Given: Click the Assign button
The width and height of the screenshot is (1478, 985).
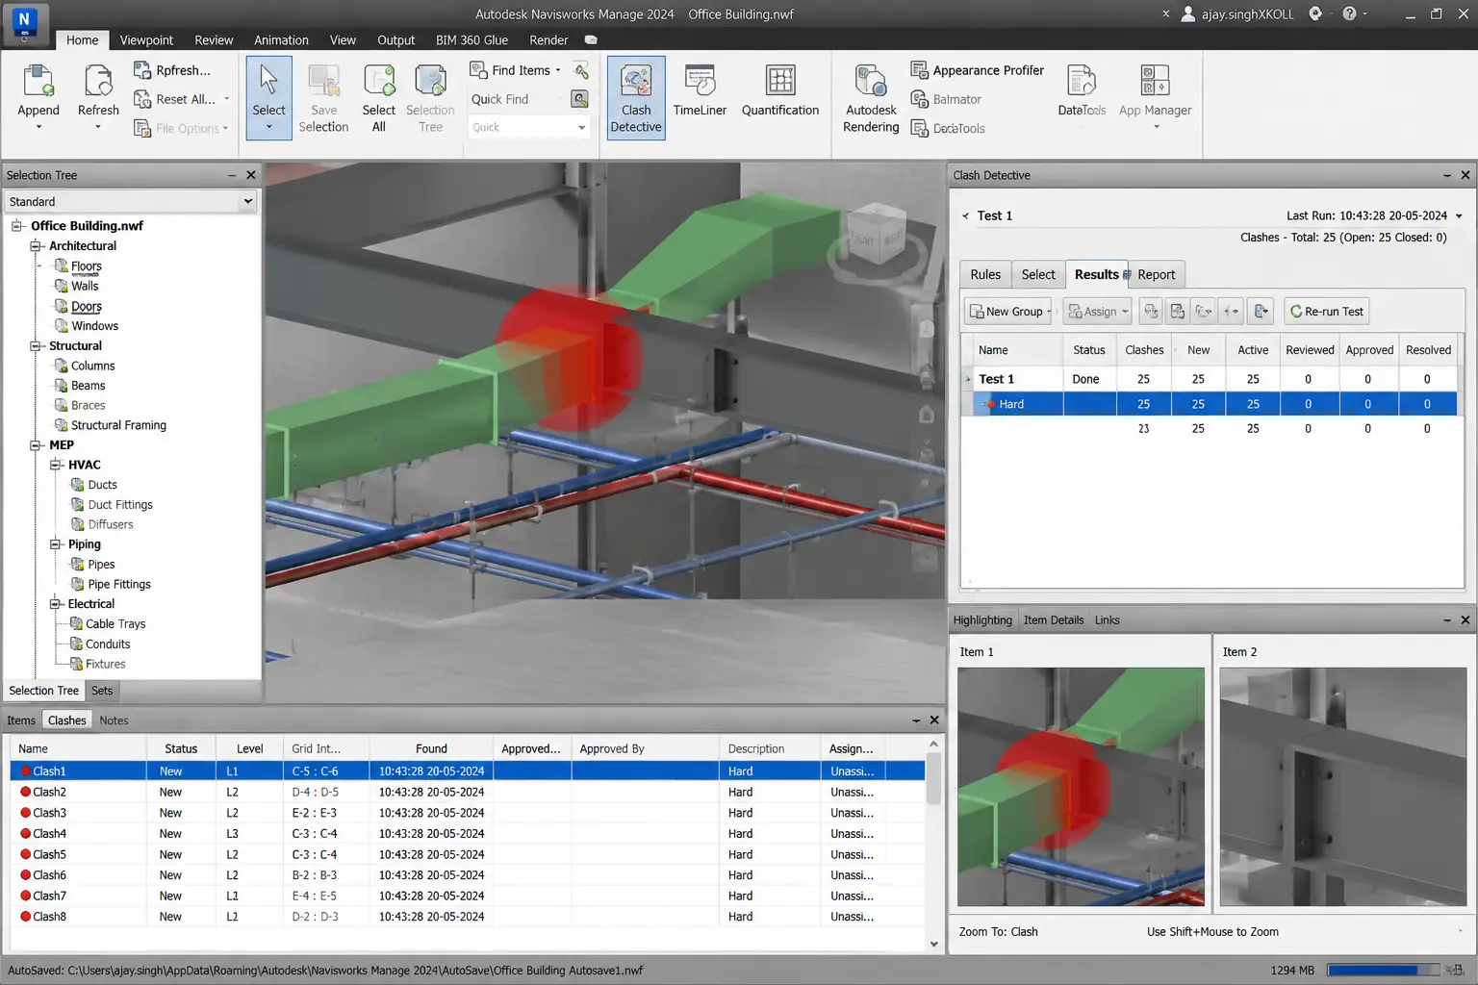Looking at the screenshot, I should pyautogui.click(x=1097, y=312).
